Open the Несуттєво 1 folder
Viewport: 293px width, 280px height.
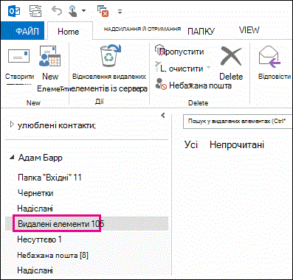(x=39, y=239)
